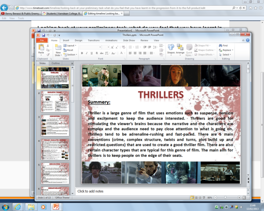This screenshot has height=211, width=264.
Task: Toggle Text Shadow formatting
Action: point(97,53)
